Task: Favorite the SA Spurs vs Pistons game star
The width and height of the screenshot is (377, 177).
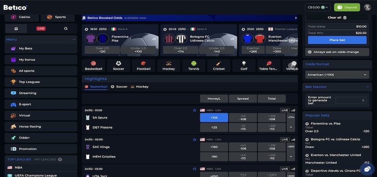Action: pos(194,110)
